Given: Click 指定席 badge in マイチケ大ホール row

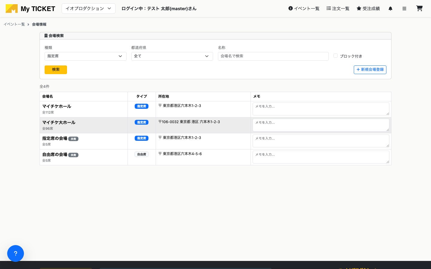Looking at the screenshot, I should pos(142,123).
